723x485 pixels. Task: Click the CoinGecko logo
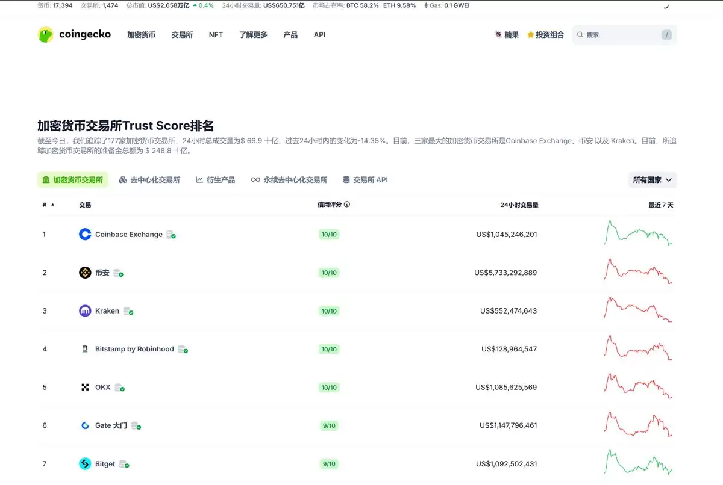(74, 34)
